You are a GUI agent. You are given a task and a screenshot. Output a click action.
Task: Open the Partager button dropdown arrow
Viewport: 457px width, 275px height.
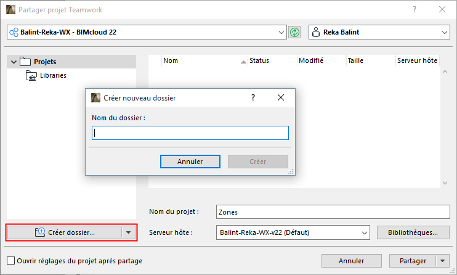pyautogui.click(x=443, y=261)
